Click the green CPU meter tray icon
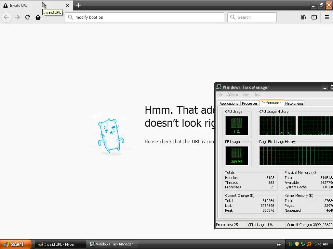The image size is (333, 249). (x=291, y=244)
